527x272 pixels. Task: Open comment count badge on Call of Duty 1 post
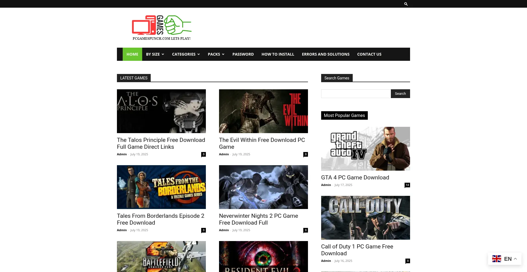click(408, 261)
